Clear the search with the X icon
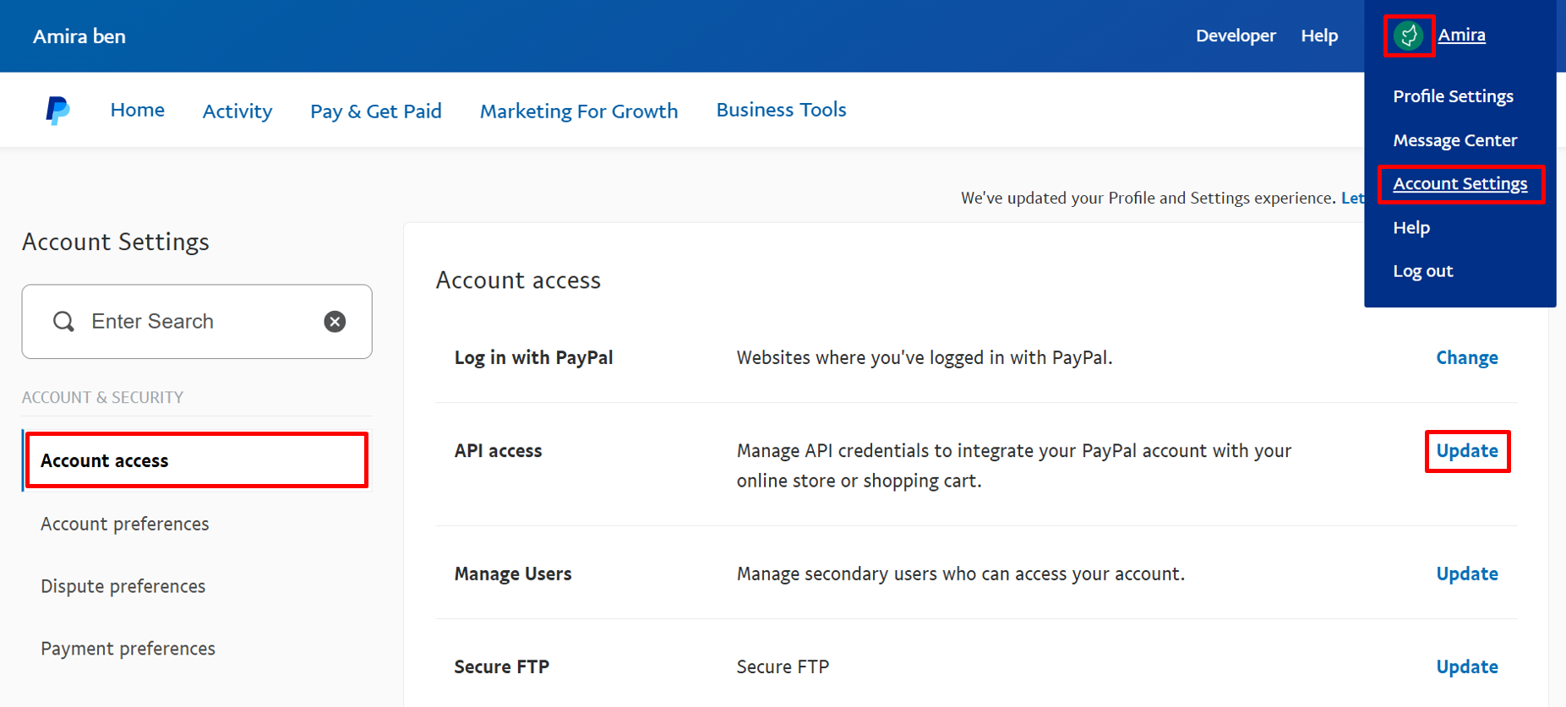The image size is (1566, 707). (335, 321)
